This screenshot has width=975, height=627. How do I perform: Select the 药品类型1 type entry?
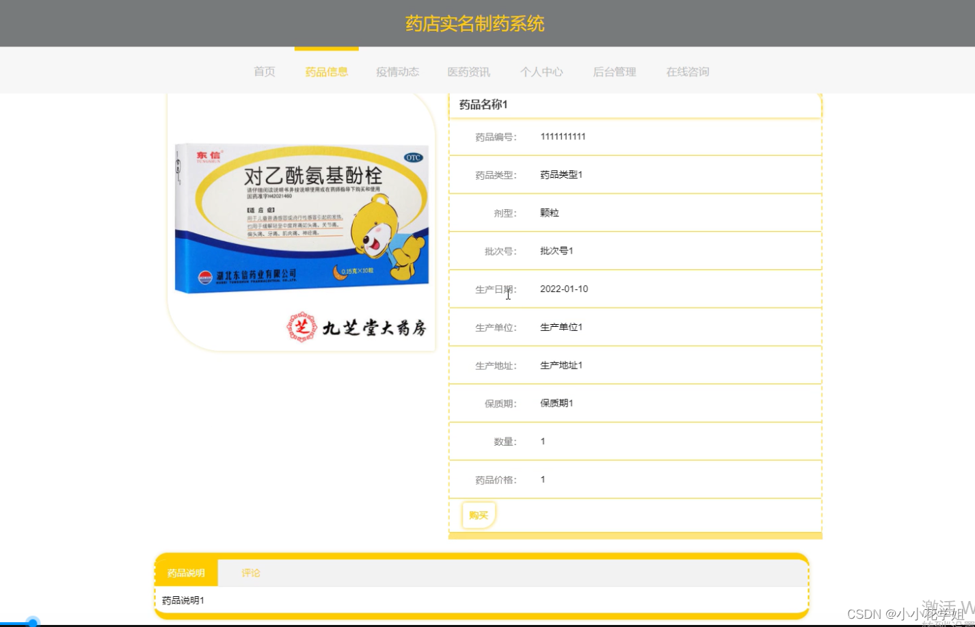(x=561, y=174)
